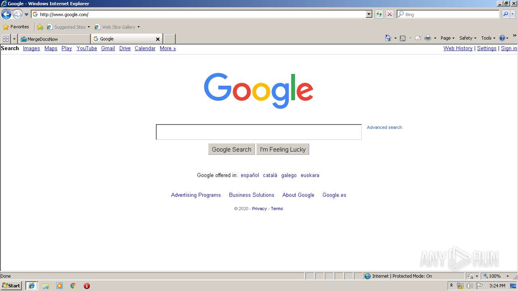
Task: Open the Business Solutions link
Action: [x=252, y=195]
